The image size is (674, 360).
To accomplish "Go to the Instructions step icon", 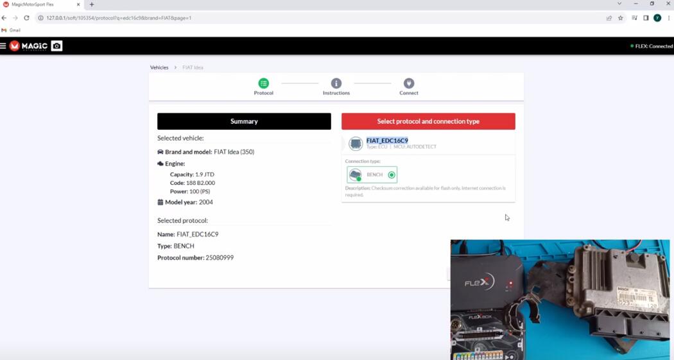I will [x=336, y=83].
